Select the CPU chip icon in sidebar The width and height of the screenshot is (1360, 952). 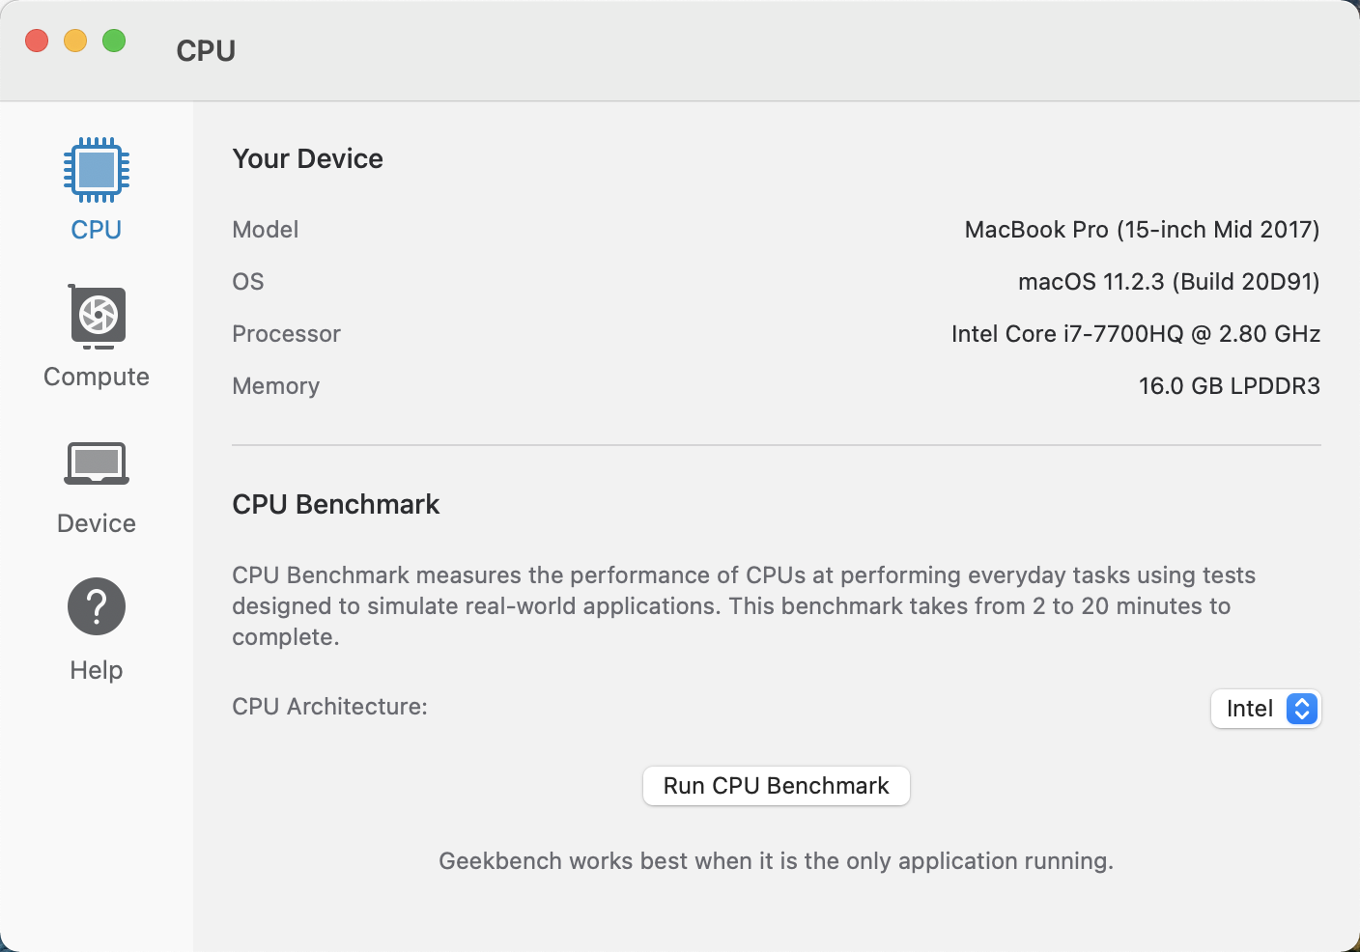[x=97, y=170]
